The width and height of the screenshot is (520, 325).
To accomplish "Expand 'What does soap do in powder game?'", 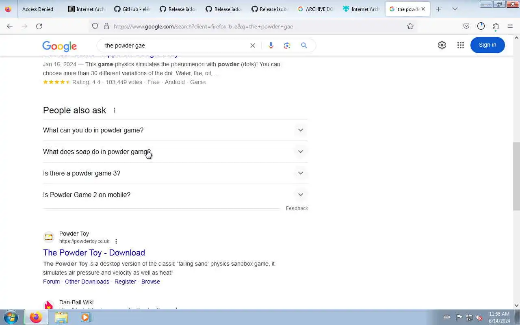I will click(175, 152).
